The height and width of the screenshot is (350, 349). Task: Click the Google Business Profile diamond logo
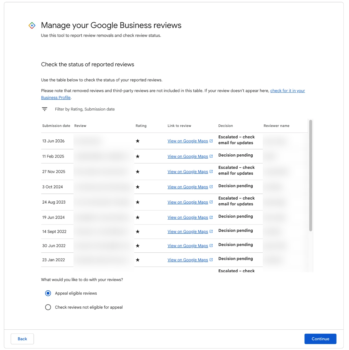coord(32,25)
